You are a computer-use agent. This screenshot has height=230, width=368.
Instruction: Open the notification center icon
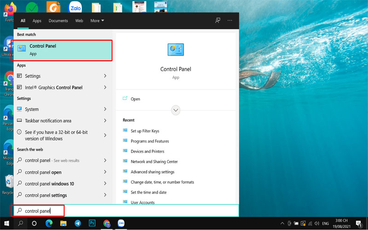point(359,223)
